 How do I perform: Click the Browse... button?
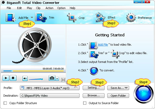(94, 96)
